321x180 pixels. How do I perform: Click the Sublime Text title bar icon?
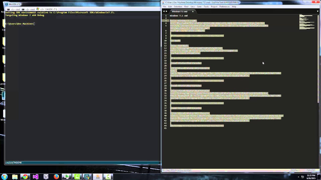[164, 2]
